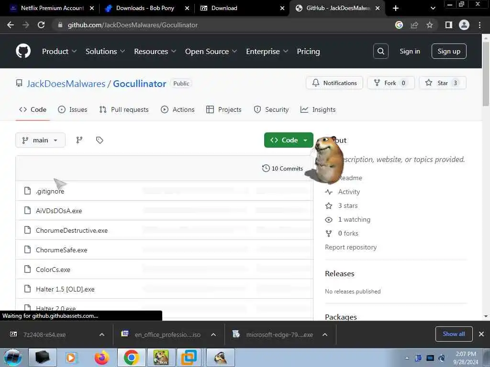Open the Chrome profile avatar
The height and width of the screenshot is (367, 490).
(x=464, y=25)
